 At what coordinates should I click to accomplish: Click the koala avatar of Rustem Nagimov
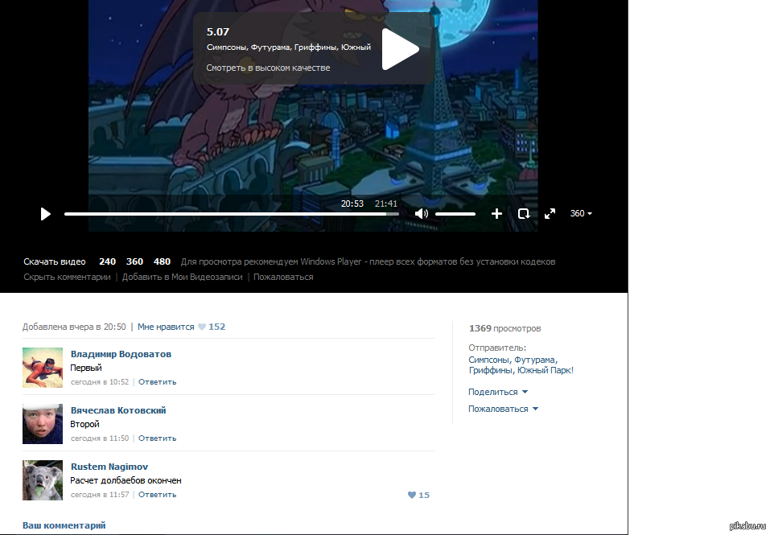pos(43,480)
